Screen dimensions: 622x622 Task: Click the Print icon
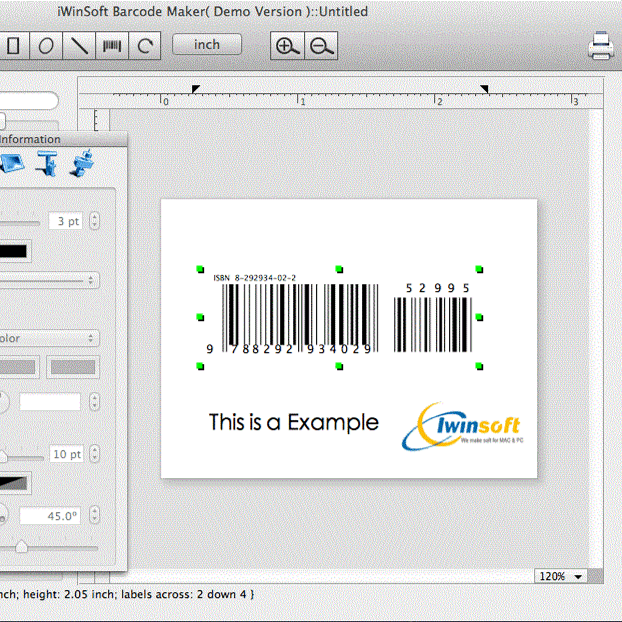[x=601, y=46]
